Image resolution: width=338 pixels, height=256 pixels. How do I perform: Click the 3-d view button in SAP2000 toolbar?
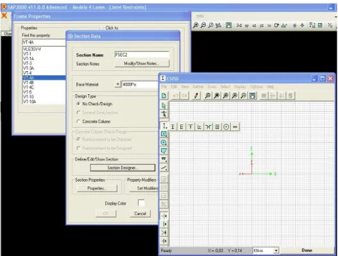pyautogui.click(x=239, y=26)
